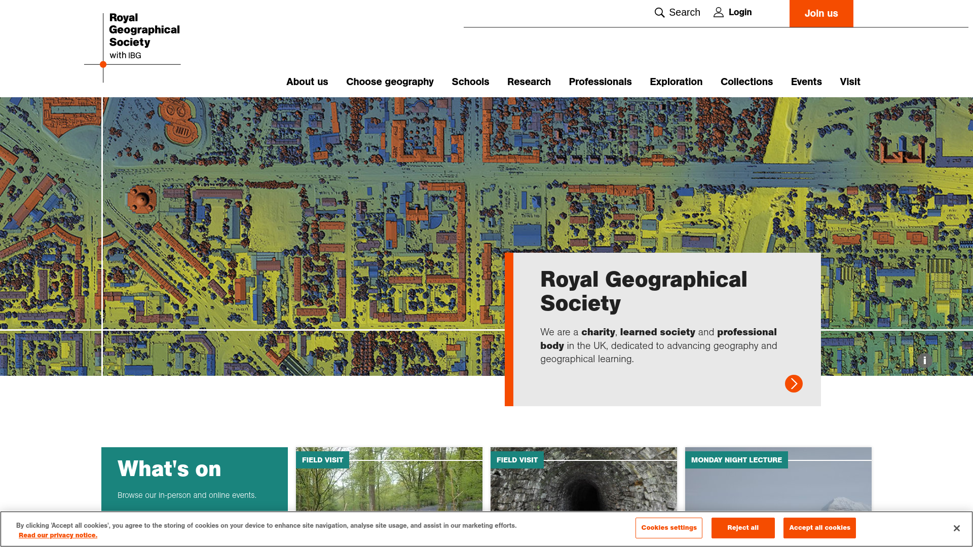Click the search magnifier icon

pos(659,13)
